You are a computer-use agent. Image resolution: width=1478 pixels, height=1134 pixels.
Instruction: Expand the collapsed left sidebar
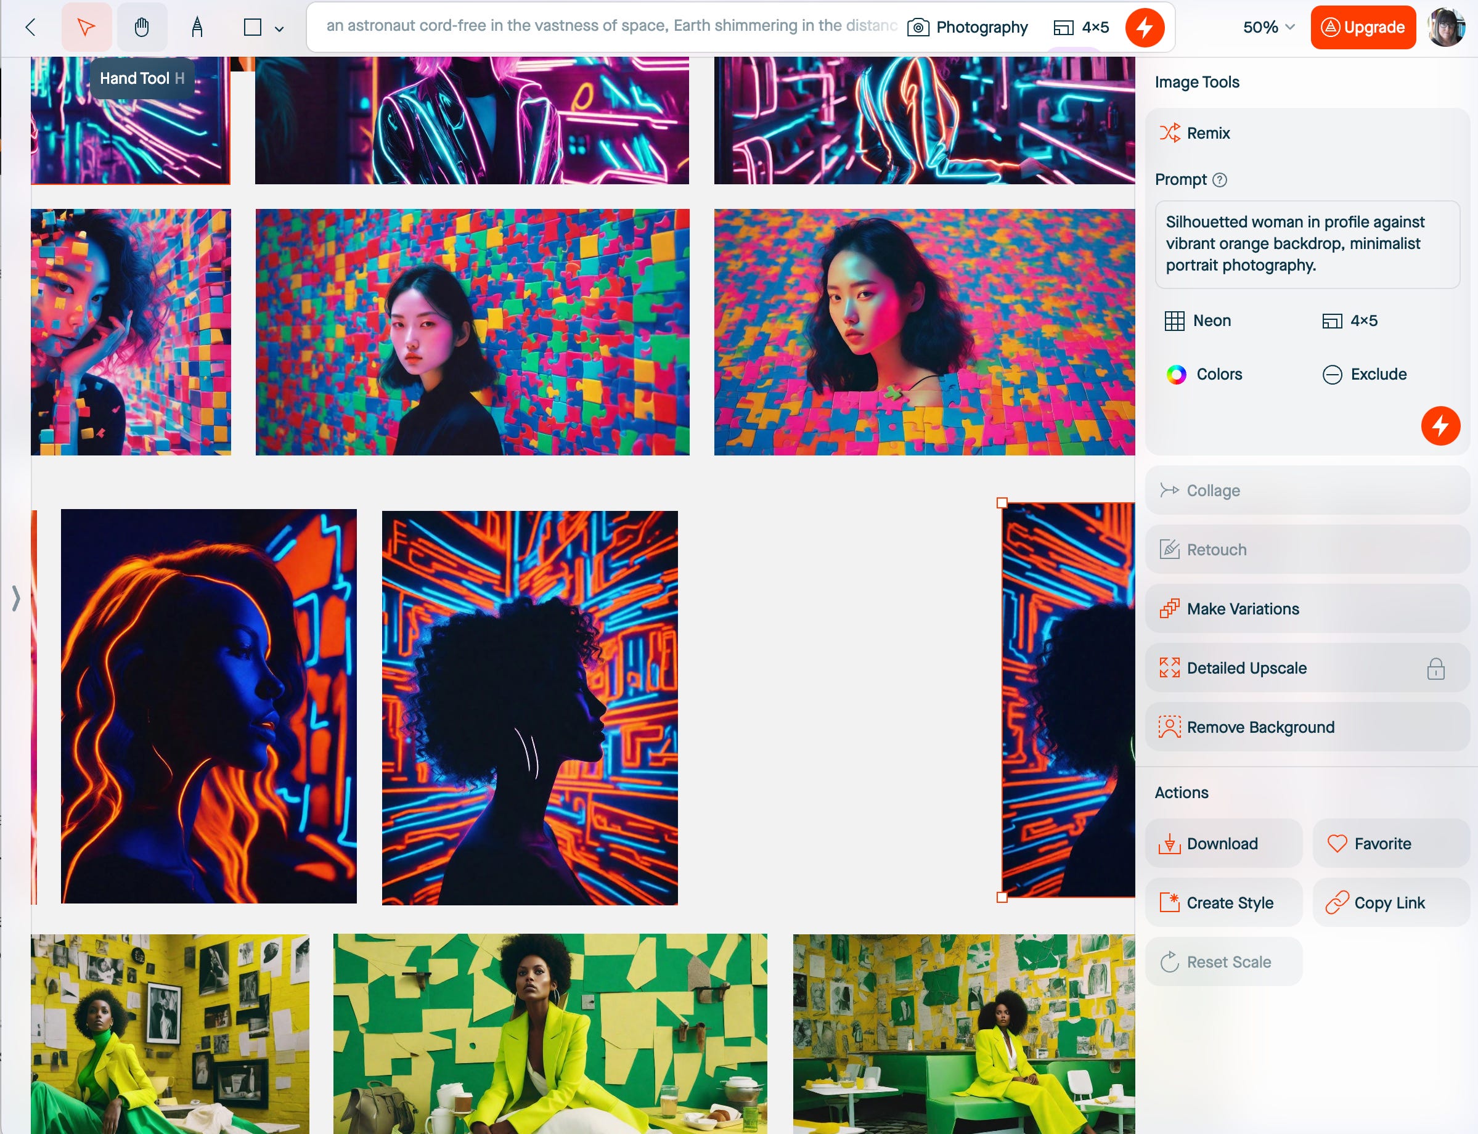(x=14, y=598)
